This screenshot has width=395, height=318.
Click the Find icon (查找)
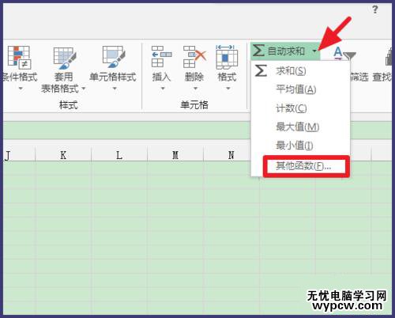pyautogui.click(x=389, y=57)
